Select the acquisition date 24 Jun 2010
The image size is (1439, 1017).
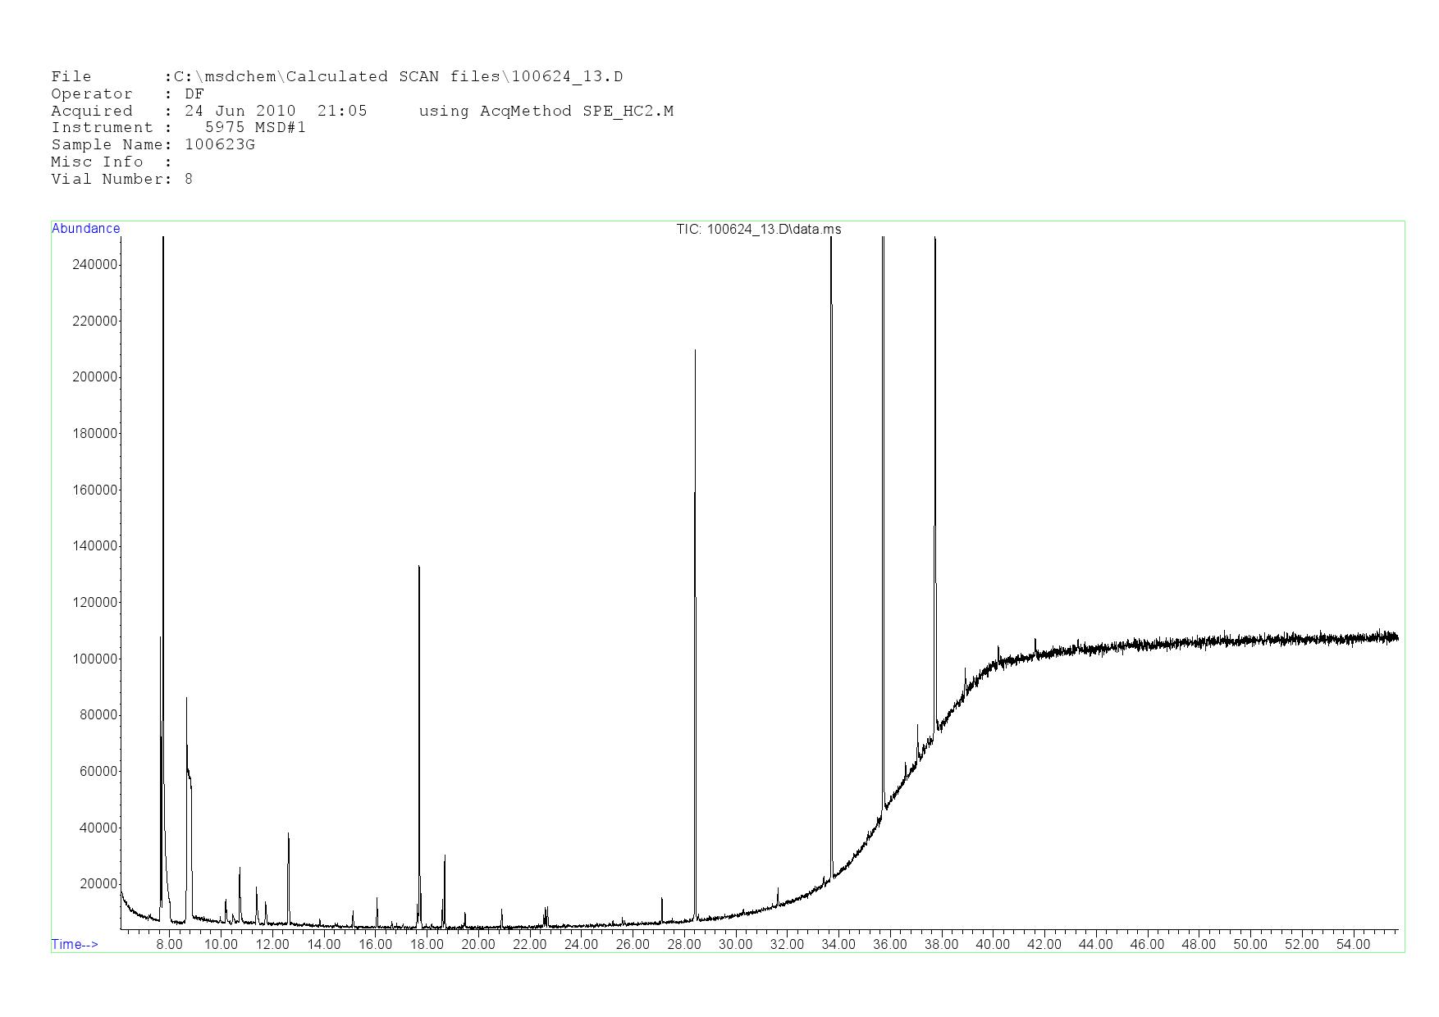(240, 111)
